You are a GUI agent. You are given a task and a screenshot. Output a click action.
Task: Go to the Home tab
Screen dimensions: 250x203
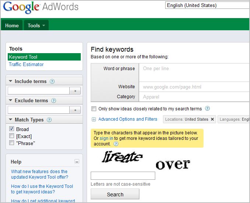click(12, 25)
